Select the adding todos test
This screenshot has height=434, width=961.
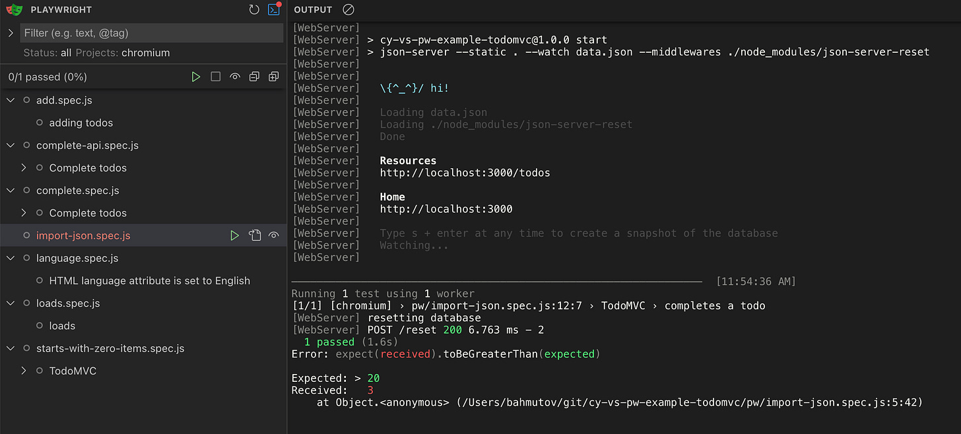81,123
